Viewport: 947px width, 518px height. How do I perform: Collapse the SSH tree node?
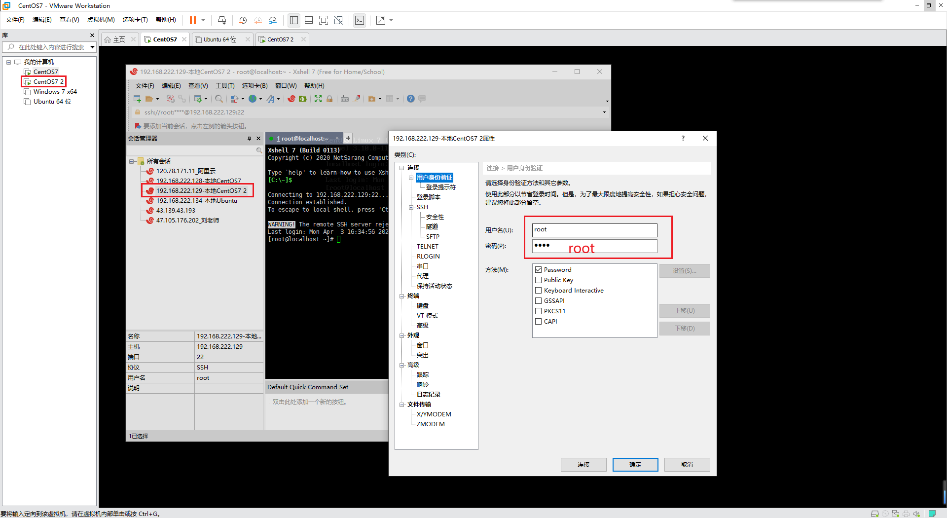411,207
